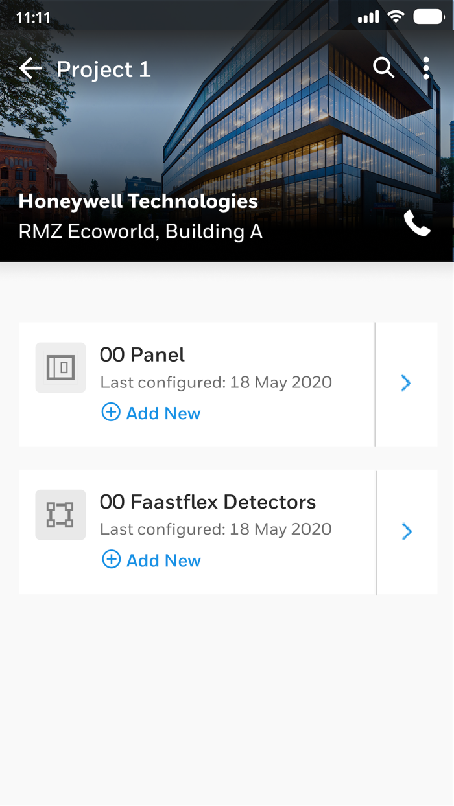Tap the plus icon beside Add New detector
The image size is (454, 806).
click(111, 559)
